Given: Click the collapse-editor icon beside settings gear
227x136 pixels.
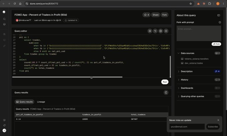Looking at the screenshot, I should pyautogui.click(x=166, y=31).
